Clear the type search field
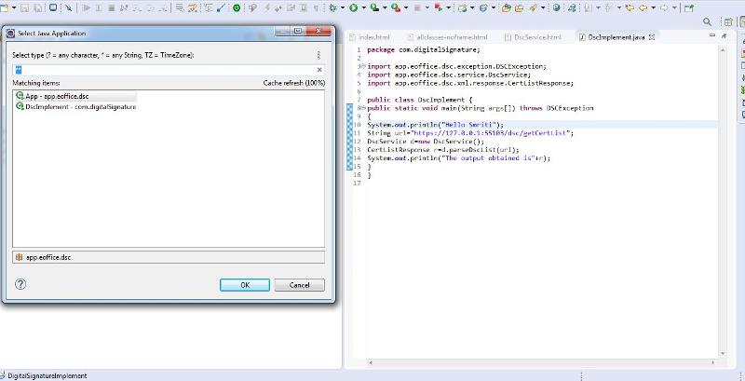Viewport: 745px width, 381px height. coord(319,70)
